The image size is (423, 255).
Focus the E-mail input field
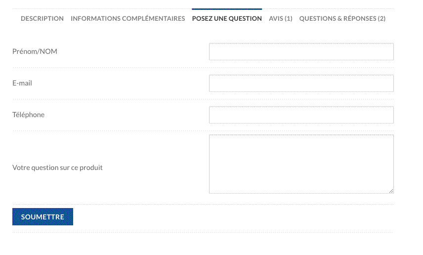click(301, 84)
